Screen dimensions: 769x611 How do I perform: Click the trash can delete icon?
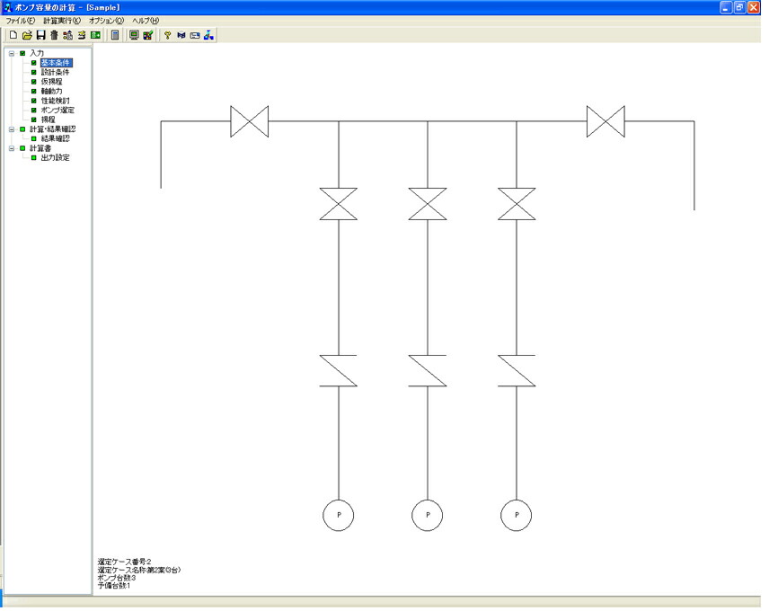pos(55,35)
